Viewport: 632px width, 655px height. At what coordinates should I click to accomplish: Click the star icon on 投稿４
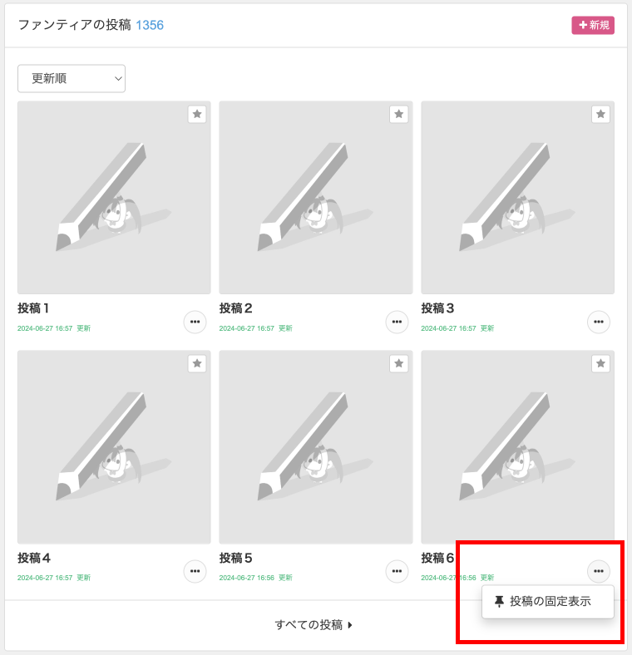tap(197, 363)
